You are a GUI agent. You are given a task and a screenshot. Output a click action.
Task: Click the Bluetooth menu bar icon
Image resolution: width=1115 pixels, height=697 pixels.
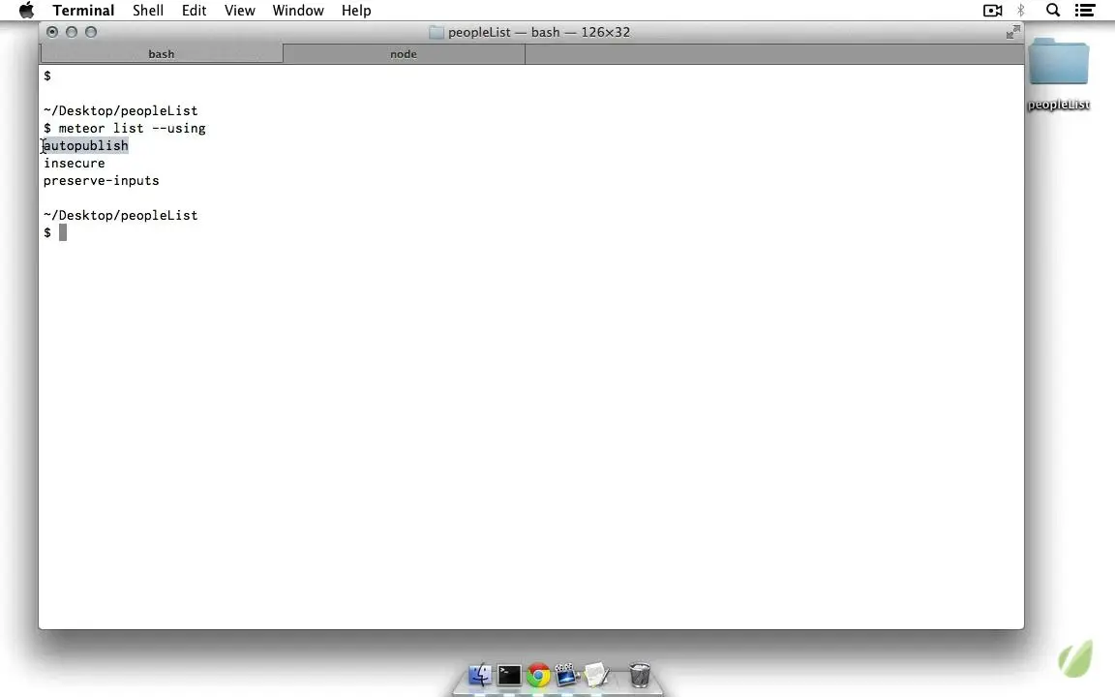pyautogui.click(x=1021, y=10)
